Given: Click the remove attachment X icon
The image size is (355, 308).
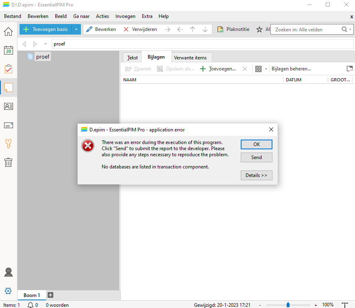Looking at the screenshot, I should (x=245, y=69).
